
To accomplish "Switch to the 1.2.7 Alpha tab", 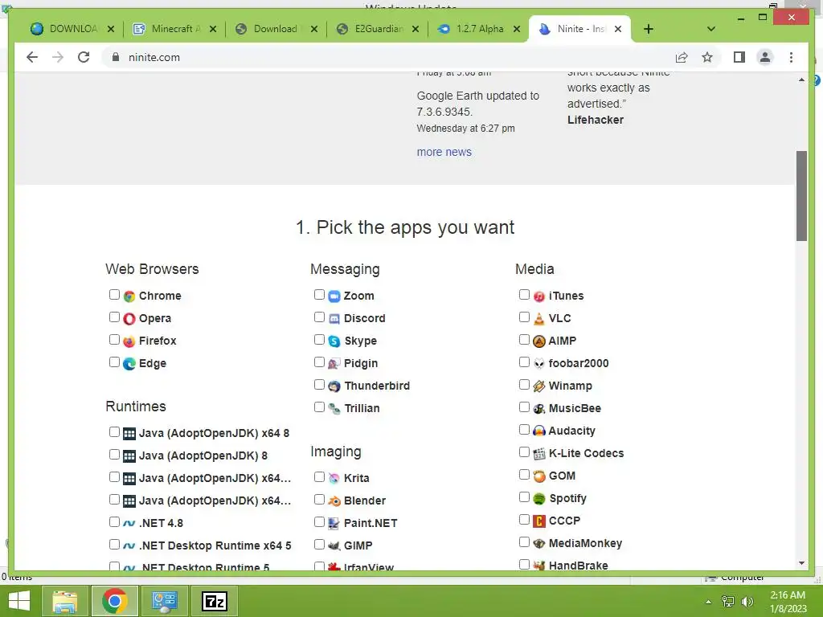I will [479, 29].
